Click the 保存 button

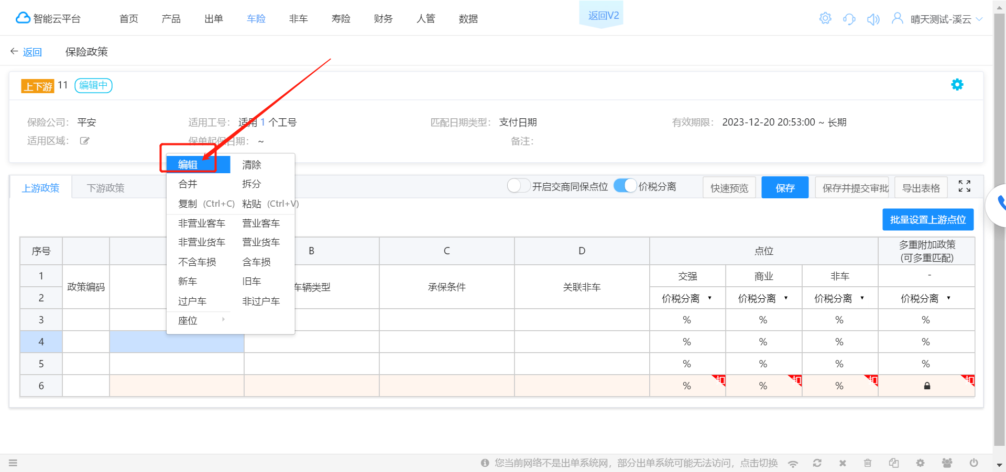pyautogui.click(x=785, y=187)
